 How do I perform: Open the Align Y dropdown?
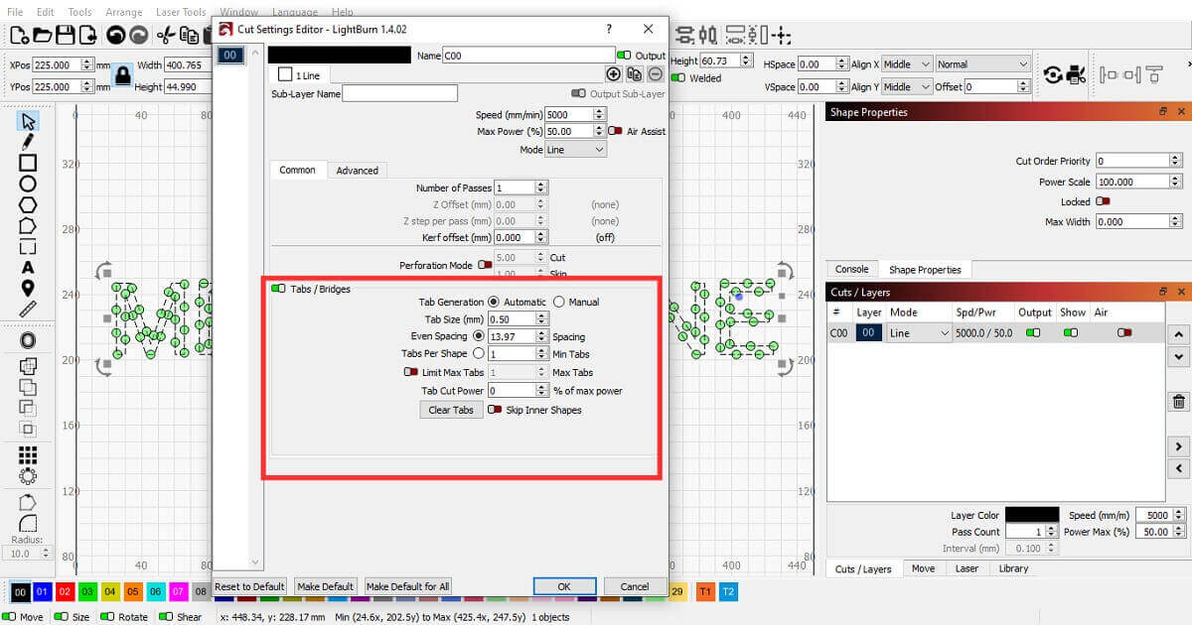907,87
